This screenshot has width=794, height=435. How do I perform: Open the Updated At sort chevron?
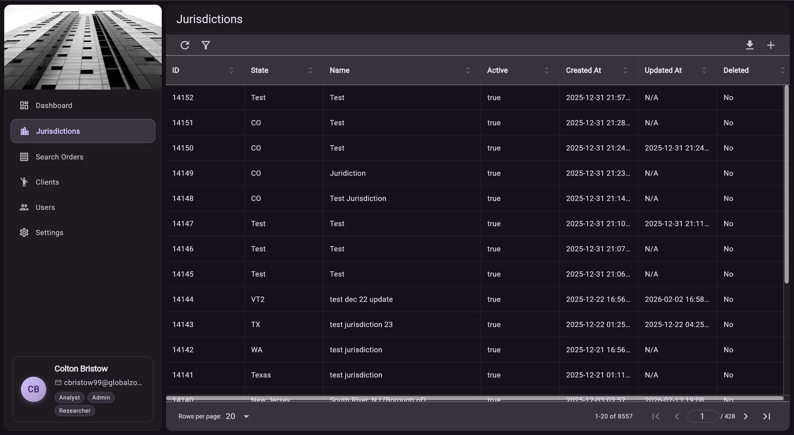click(x=704, y=70)
